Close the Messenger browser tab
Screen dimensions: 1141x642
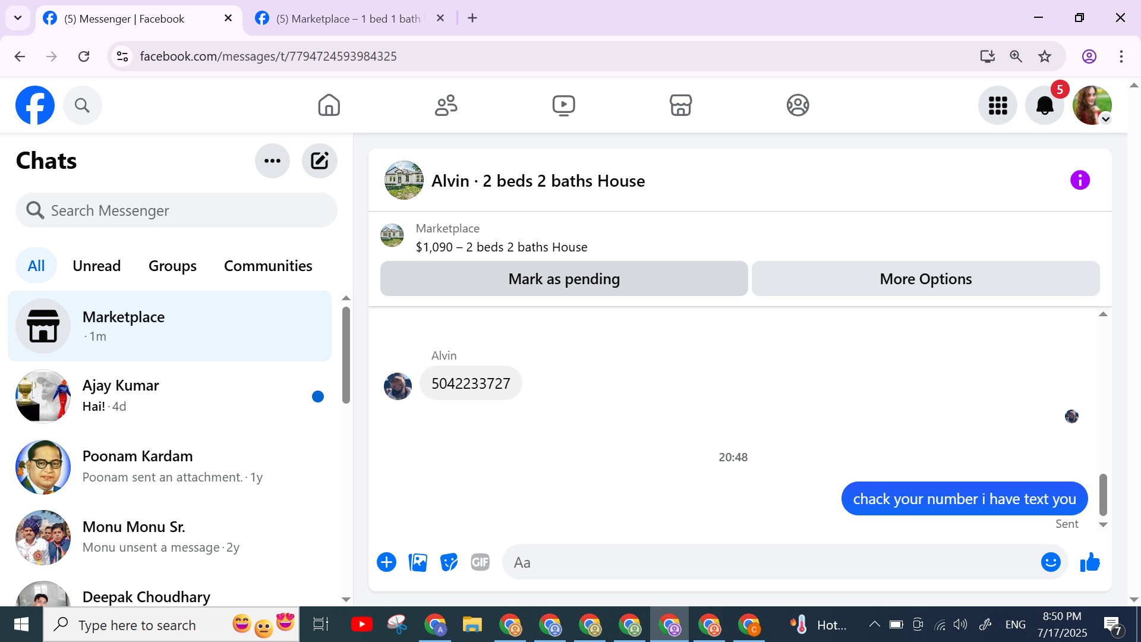tap(228, 18)
